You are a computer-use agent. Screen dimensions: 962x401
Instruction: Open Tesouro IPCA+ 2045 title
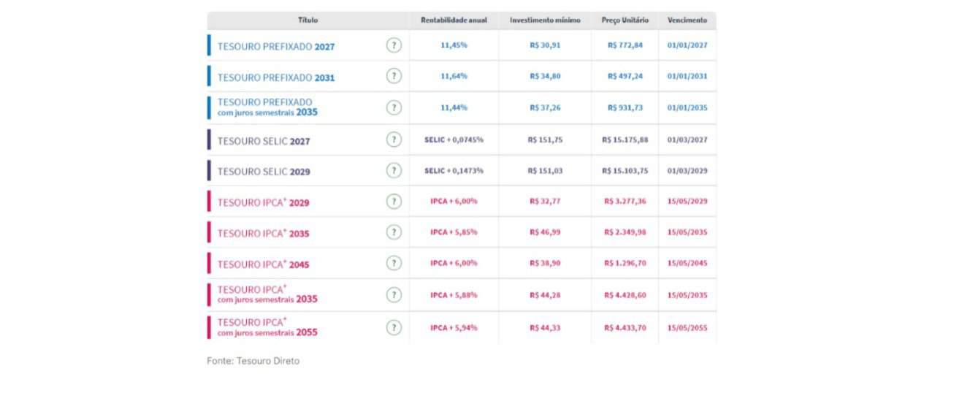[263, 264]
